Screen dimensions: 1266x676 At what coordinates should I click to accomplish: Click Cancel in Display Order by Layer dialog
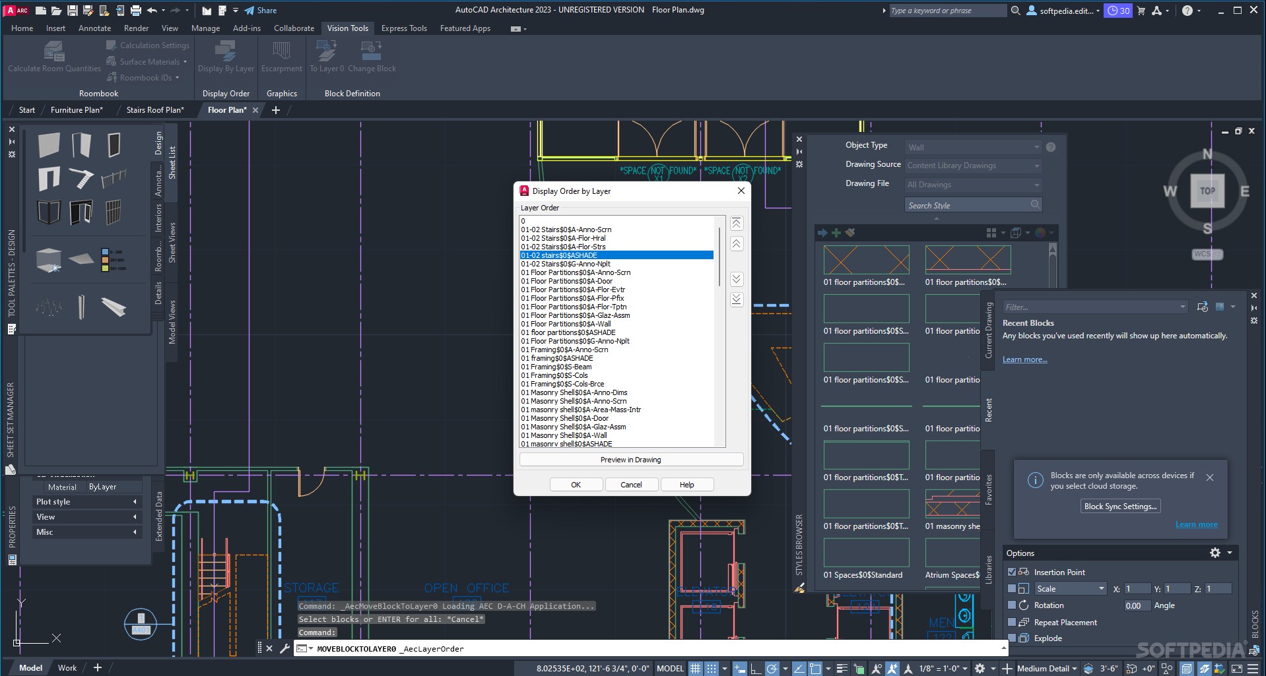(631, 485)
